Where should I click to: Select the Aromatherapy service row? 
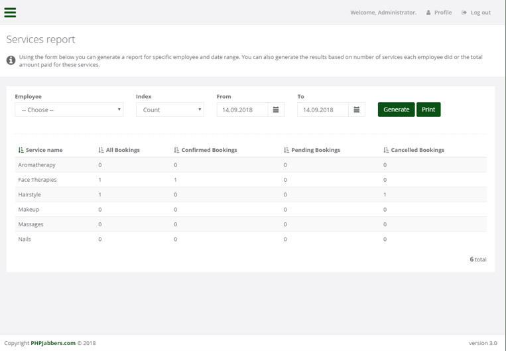pyautogui.click(x=251, y=165)
